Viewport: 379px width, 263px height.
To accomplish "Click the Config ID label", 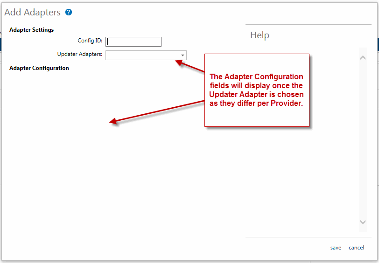I will point(90,41).
